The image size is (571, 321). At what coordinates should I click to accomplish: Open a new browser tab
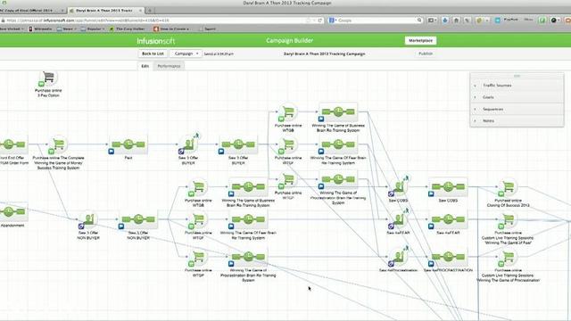point(150,11)
